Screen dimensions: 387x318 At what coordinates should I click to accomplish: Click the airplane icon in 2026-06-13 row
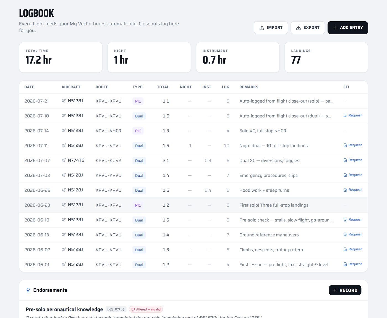point(64,234)
